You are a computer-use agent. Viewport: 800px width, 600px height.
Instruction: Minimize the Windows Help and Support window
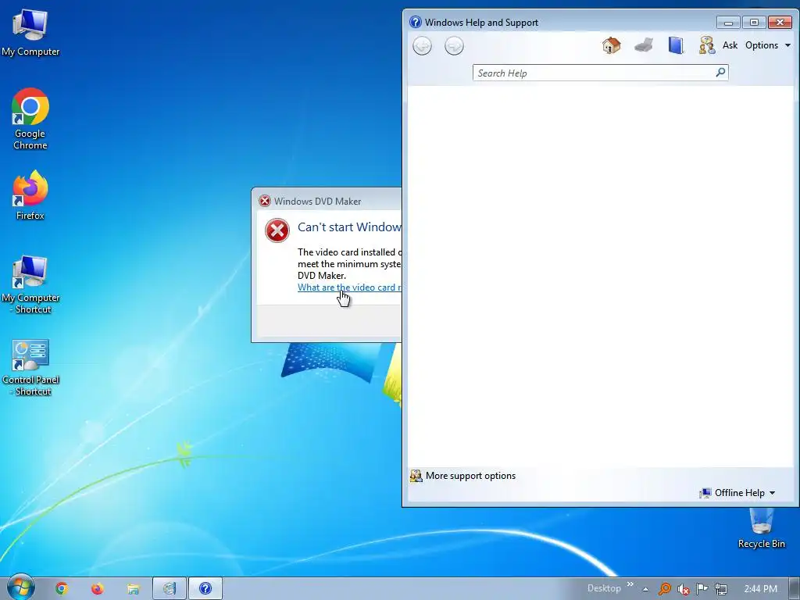(x=728, y=22)
